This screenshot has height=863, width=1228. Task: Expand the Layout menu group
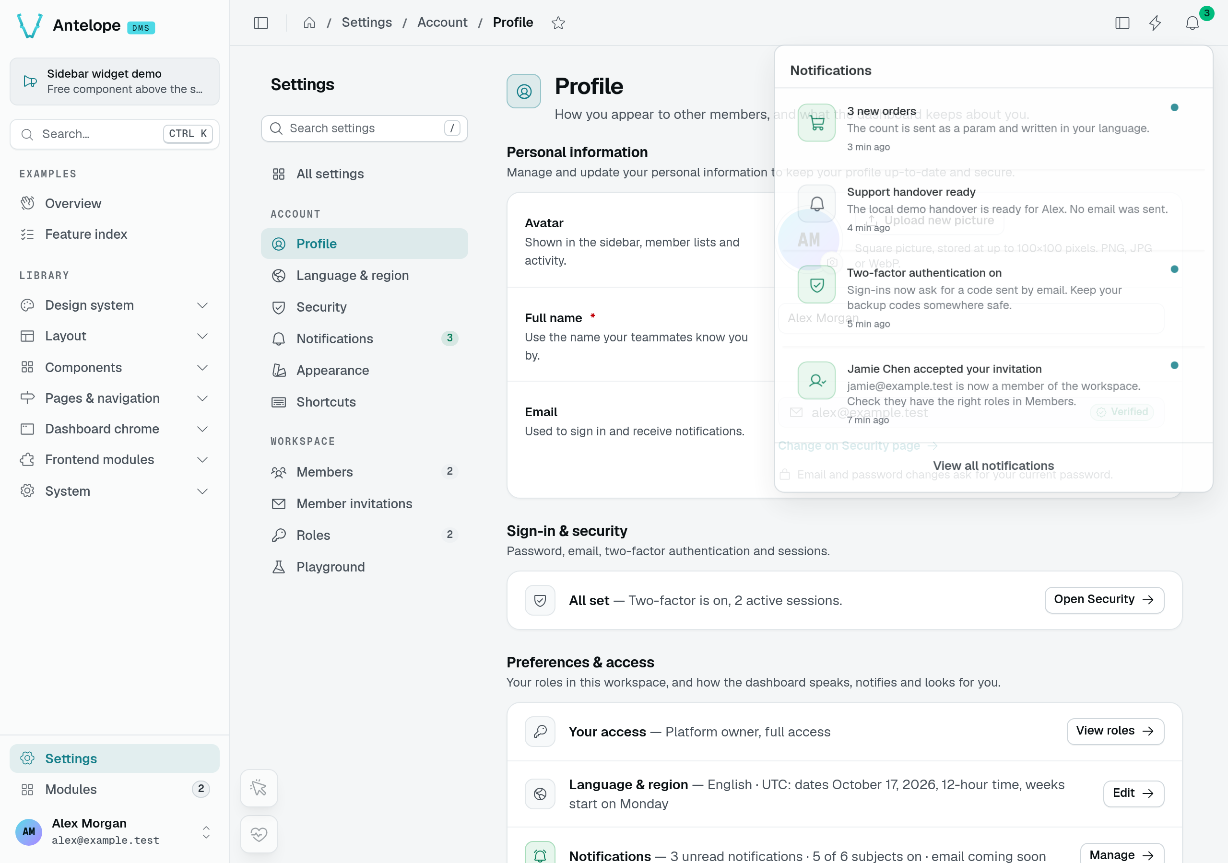coord(115,336)
